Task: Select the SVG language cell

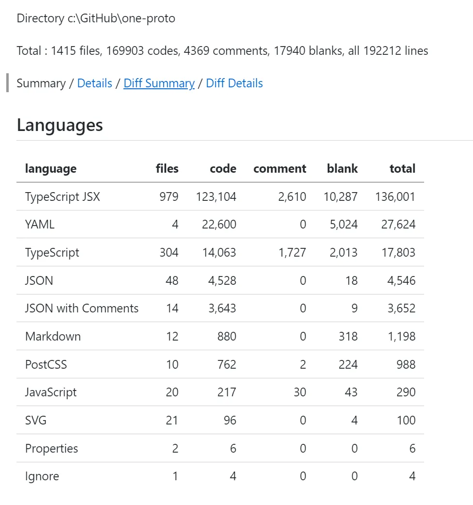Action: pyautogui.click(x=36, y=420)
